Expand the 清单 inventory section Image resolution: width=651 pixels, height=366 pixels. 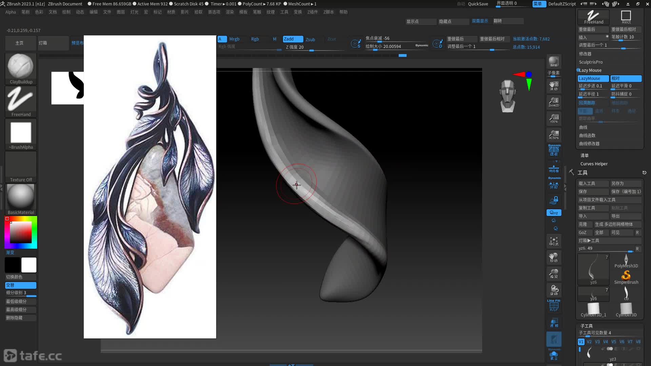(x=585, y=156)
